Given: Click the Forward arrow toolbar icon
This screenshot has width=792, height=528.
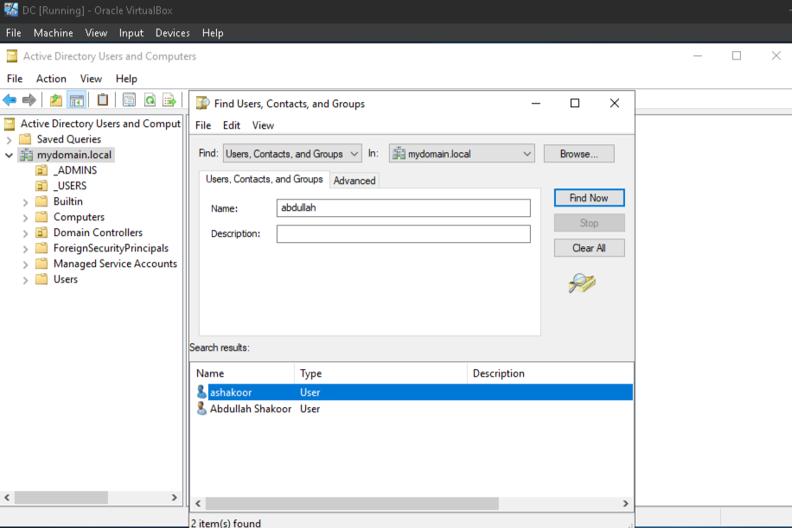Looking at the screenshot, I should (x=29, y=100).
